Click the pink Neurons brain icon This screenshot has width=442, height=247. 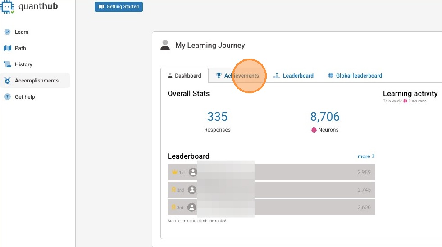(x=314, y=130)
